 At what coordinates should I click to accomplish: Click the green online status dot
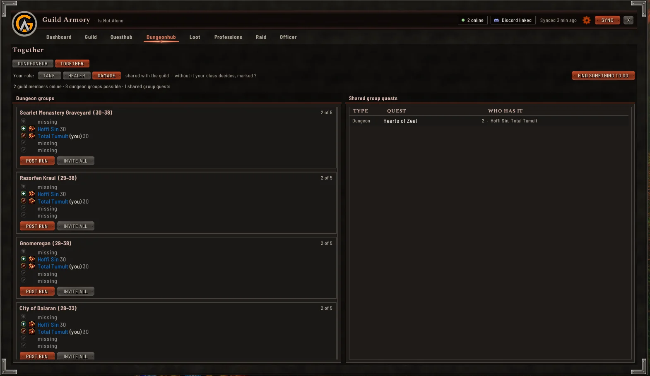point(463,20)
